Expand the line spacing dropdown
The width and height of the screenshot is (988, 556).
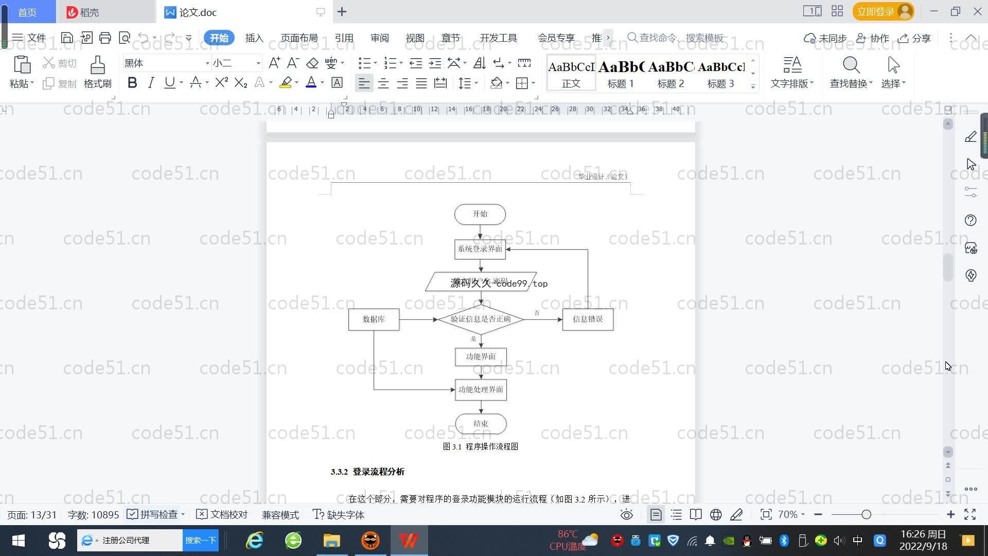click(477, 83)
